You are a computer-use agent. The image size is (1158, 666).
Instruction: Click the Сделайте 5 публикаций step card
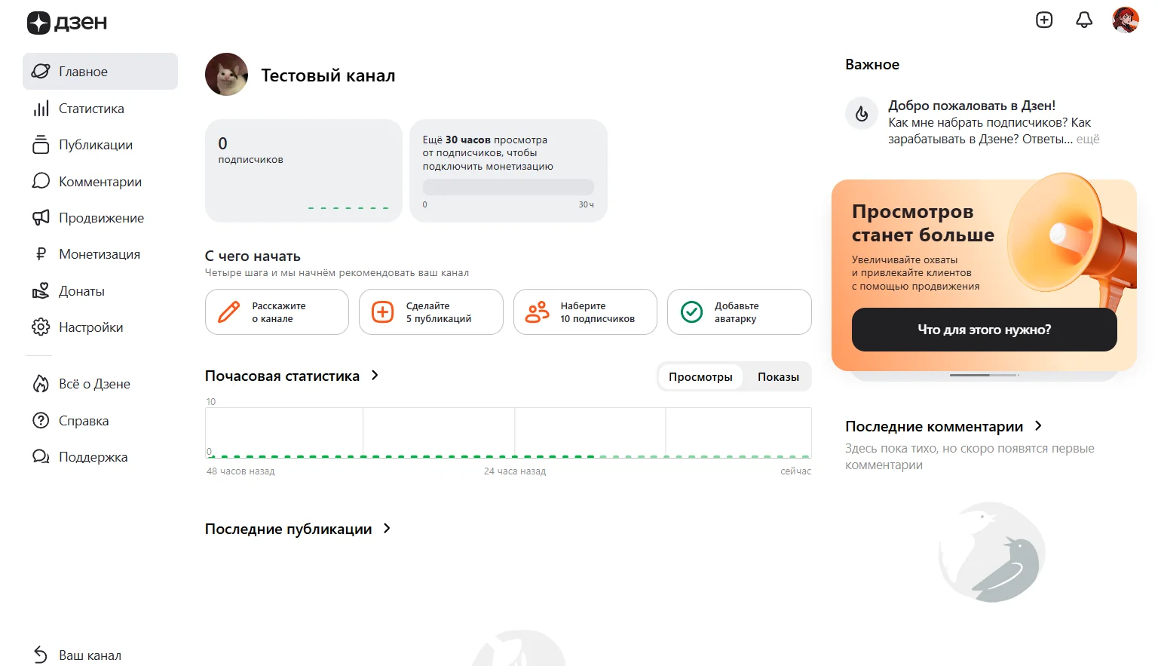point(431,312)
